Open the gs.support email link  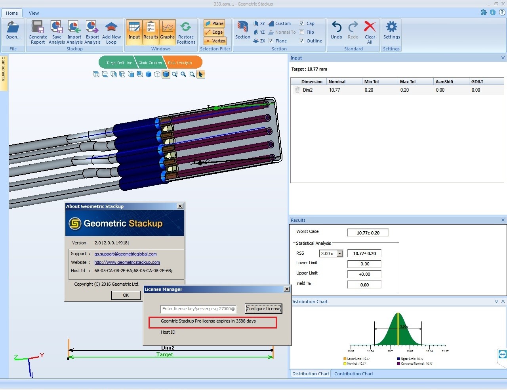coord(126,254)
